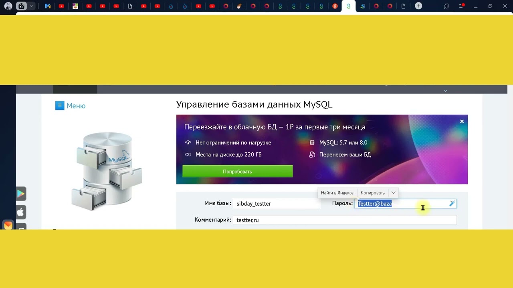Open the orange sidebar app icon
The image size is (513, 288).
(x=8, y=225)
